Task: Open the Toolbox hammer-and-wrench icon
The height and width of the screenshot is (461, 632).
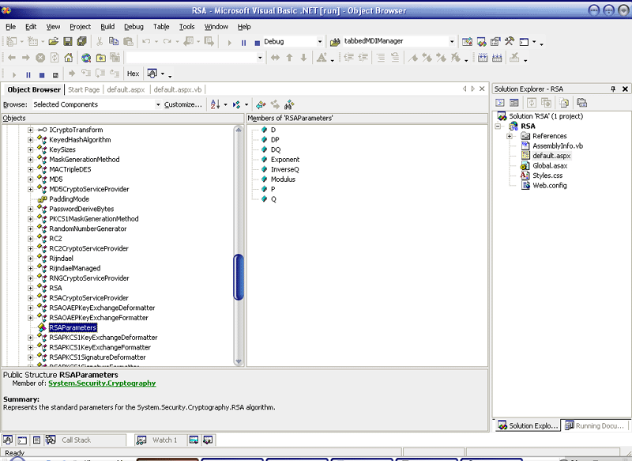Action: click(510, 42)
